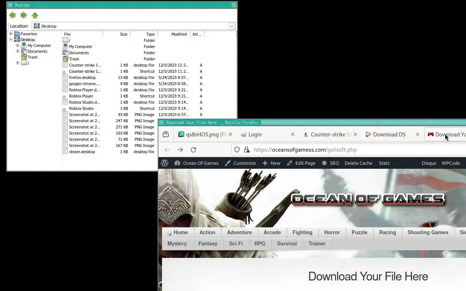Open the WordPress logo admin menu

click(165, 163)
